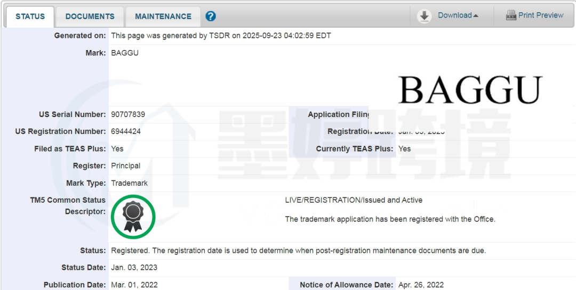Select the registration number 6944424
576x290 pixels.
(126, 131)
